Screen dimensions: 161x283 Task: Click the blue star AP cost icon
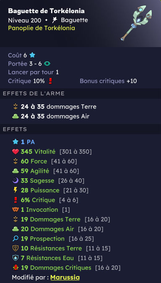pos(32,55)
